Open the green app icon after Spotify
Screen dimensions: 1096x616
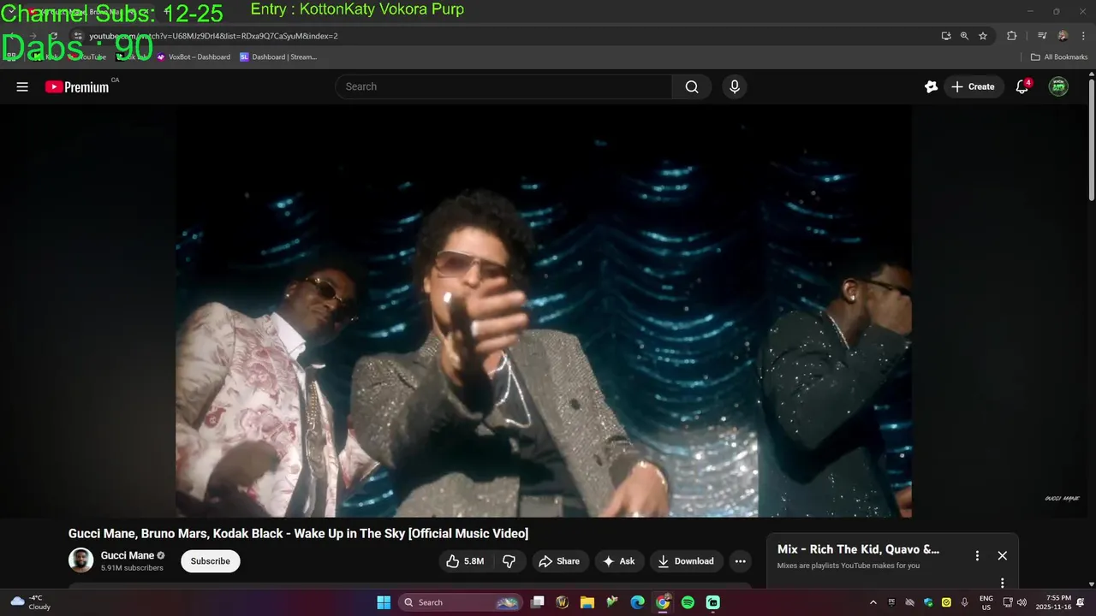[713, 602]
